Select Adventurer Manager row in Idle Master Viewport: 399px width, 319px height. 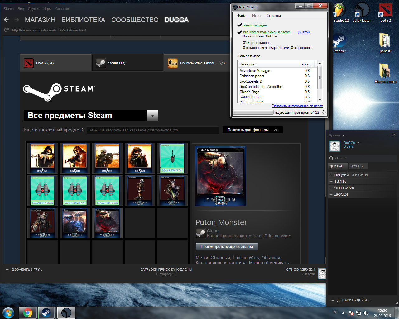point(277,71)
